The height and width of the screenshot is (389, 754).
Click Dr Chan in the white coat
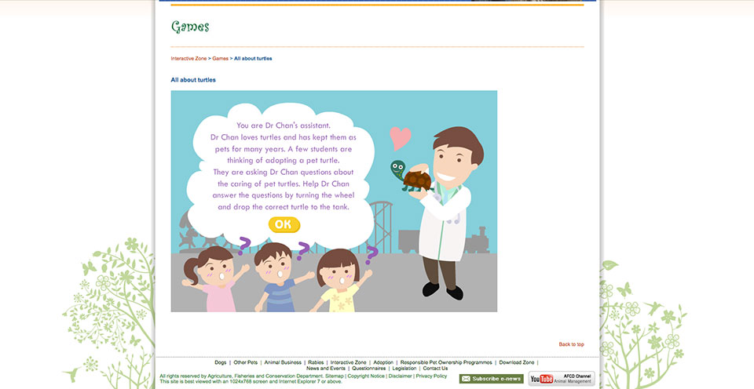tap(444, 212)
